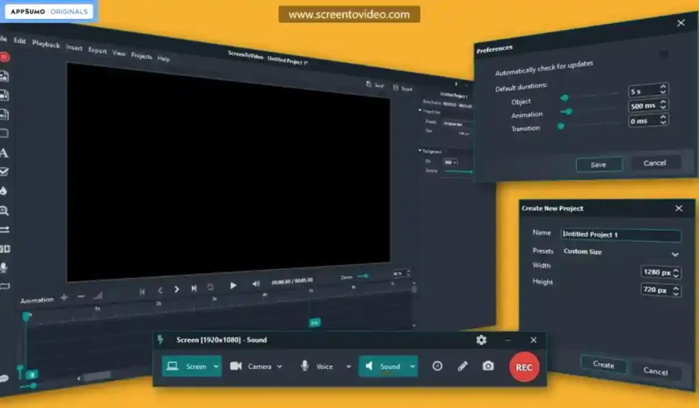699x408 pixels.
Task: Jump to the timeline end in editor
Action: pyautogui.click(x=194, y=288)
